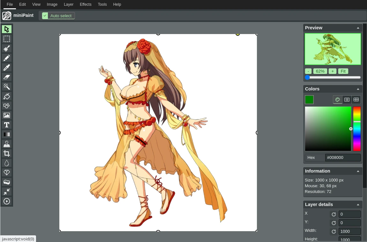Click the Fit zoom button

[343, 71]
